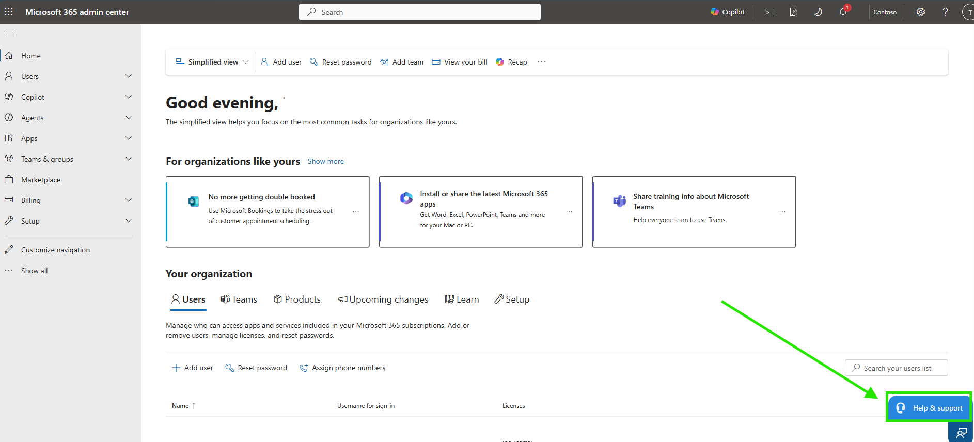The image size is (974, 442).
Task: Switch to the Upcoming changes tab
Action: coord(383,299)
